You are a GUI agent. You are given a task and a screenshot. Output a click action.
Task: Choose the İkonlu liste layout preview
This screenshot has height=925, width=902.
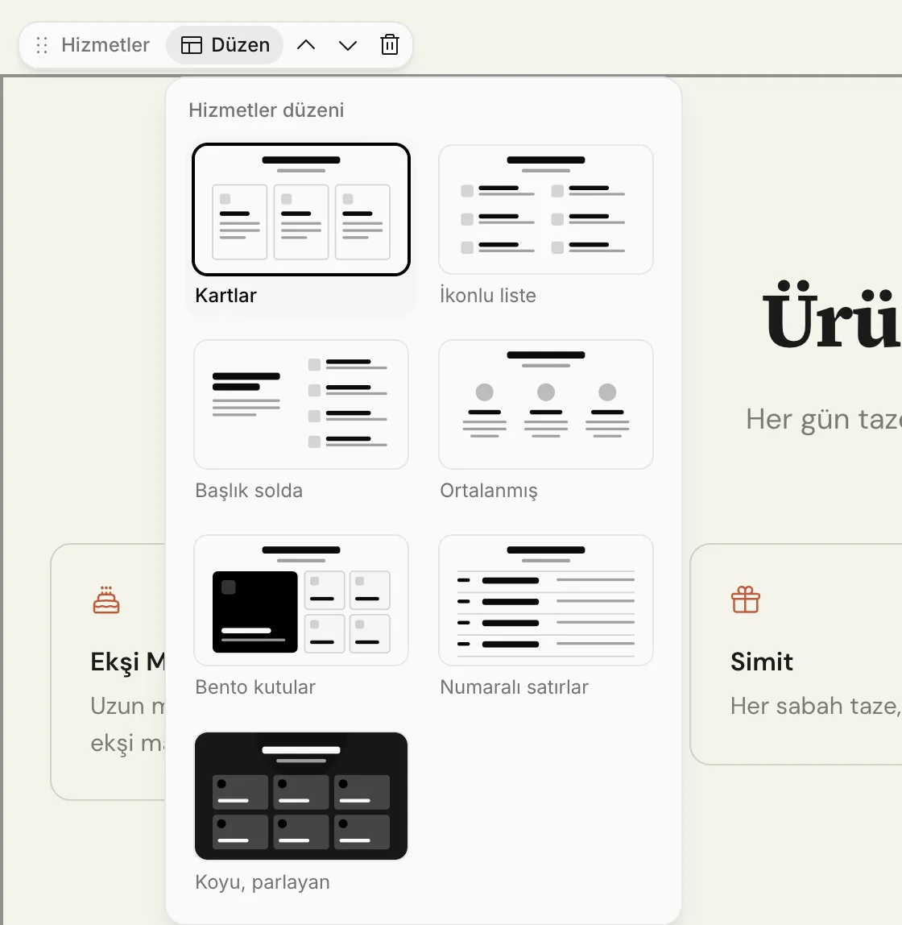tap(546, 209)
